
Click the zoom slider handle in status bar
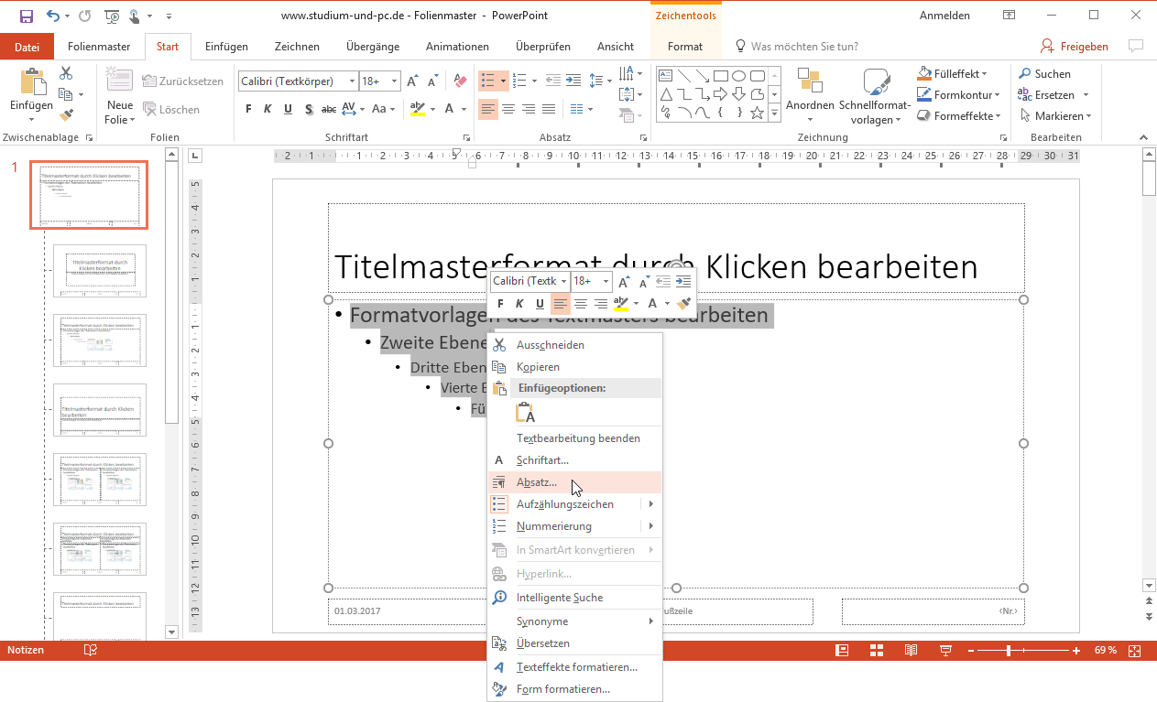(x=1009, y=650)
